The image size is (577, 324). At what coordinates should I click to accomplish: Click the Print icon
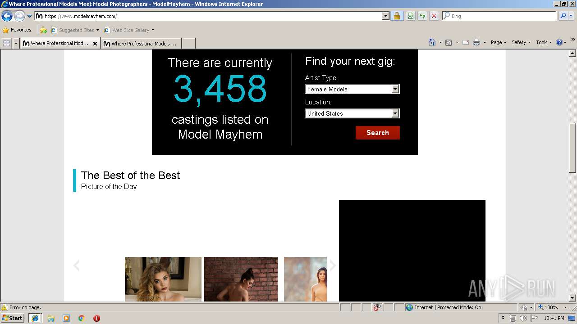pos(476,42)
